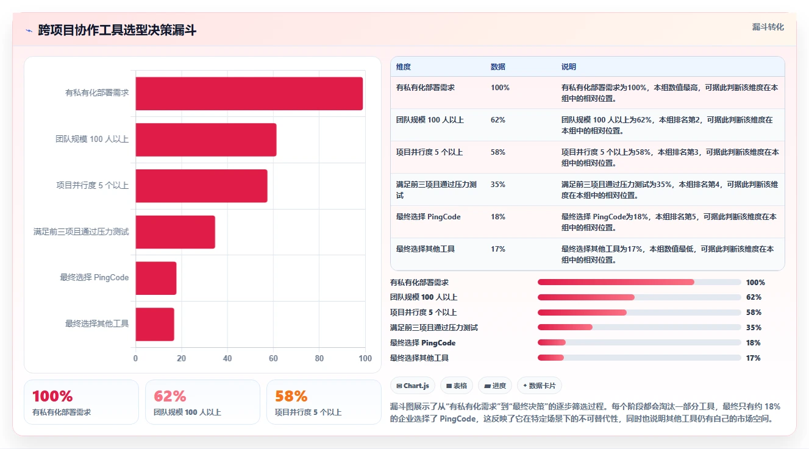Click the chart y-axis label 最终选择其他工具
The height and width of the screenshot is (449, 809).
pyautogui.click(x=97, y=324)
